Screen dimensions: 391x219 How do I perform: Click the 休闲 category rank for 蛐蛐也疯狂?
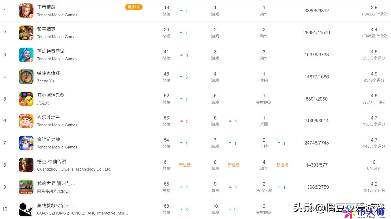coord(264,77)
